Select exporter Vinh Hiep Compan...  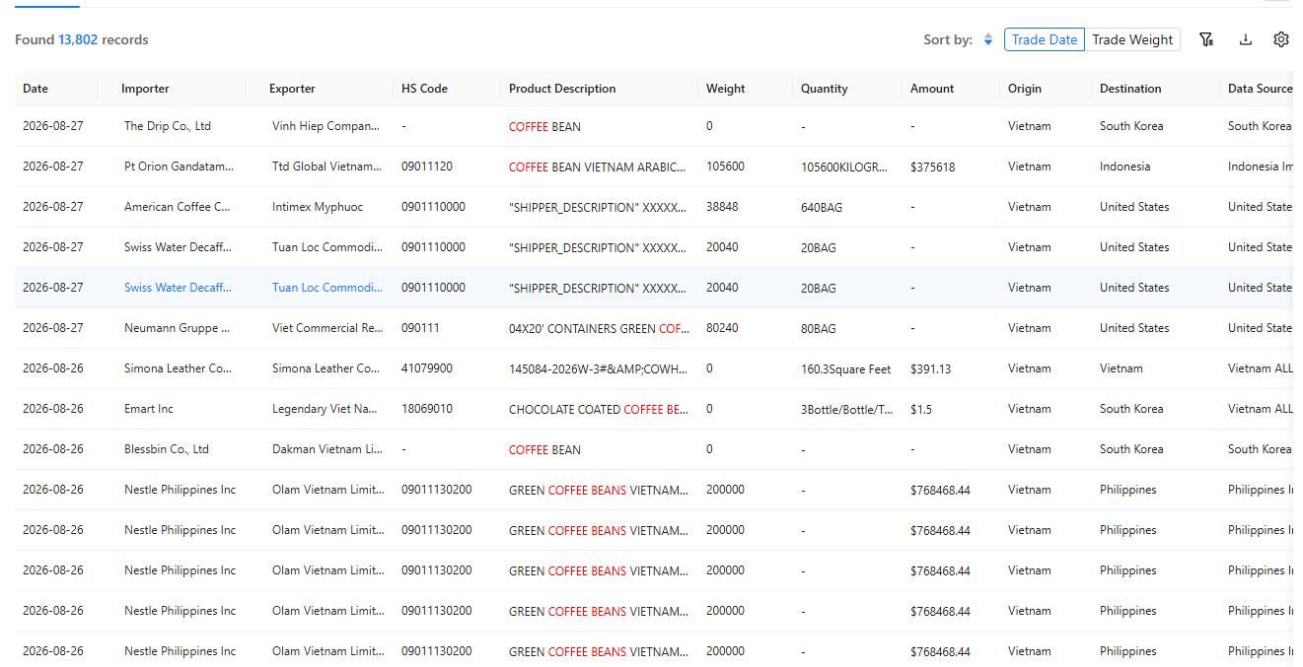(x=326, y=126)
